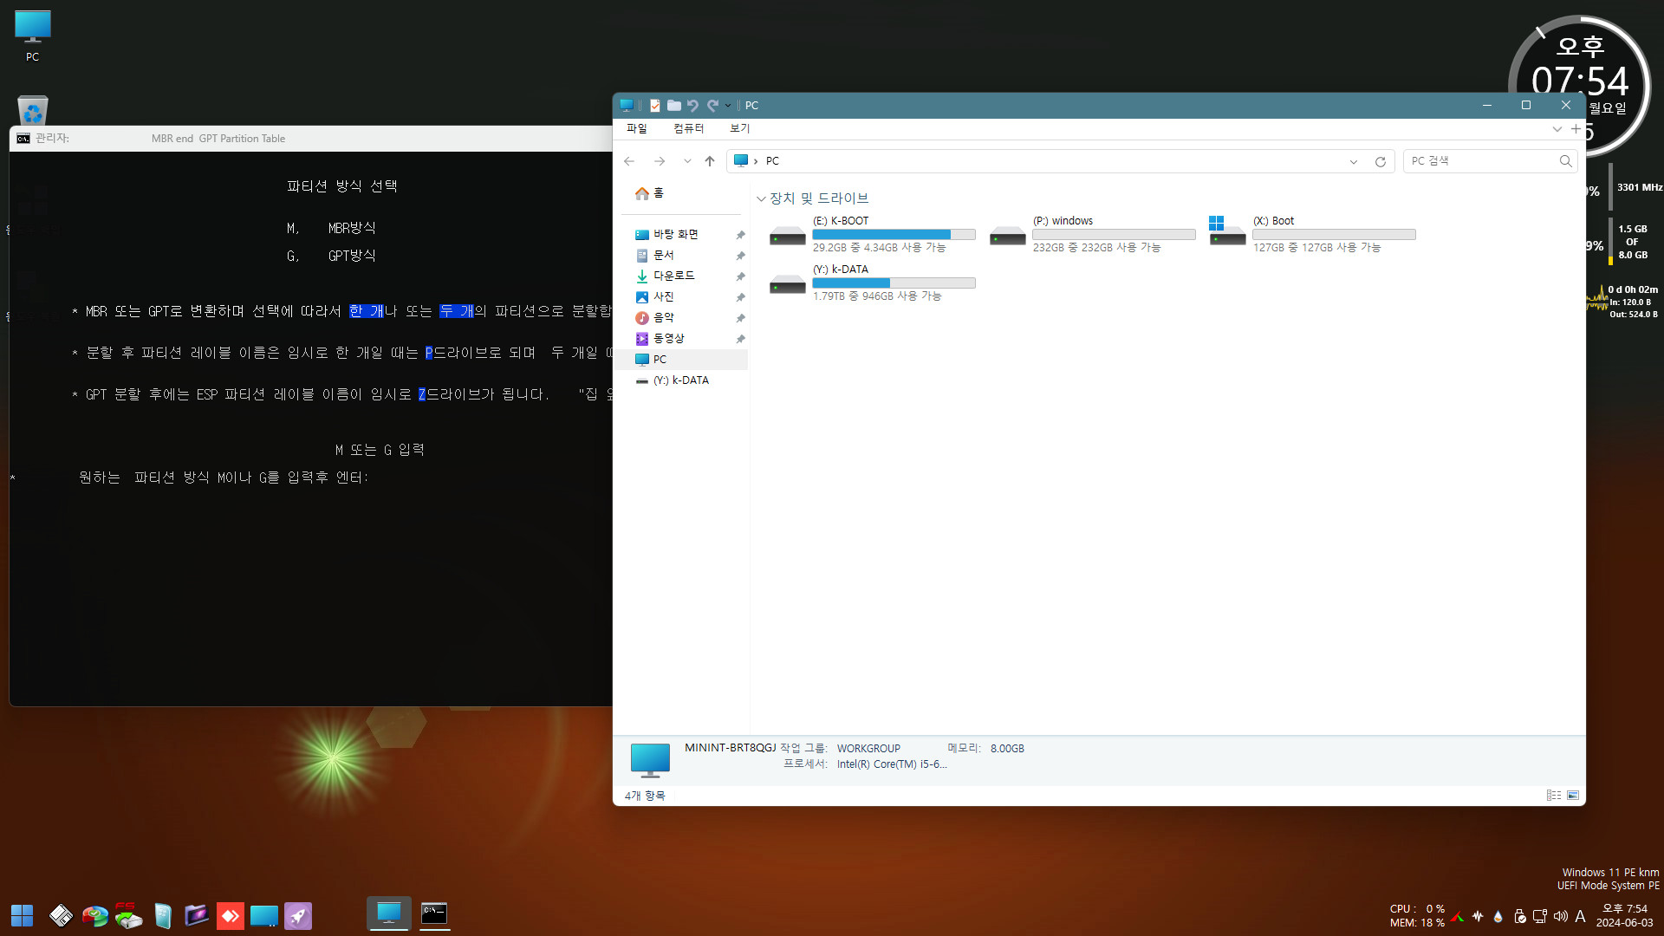This screenshot has width=1664, height=936.
Task: Click the address bar path PC
Action: click(x=772, y=161)
